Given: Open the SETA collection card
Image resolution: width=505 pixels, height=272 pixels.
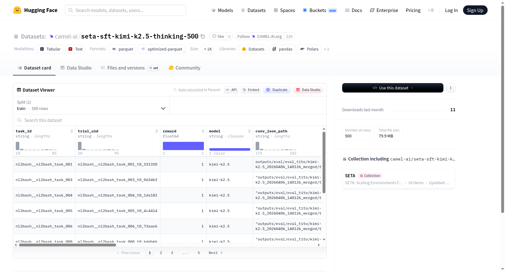Looking at the screenshot, I should [x=399, y=179].
